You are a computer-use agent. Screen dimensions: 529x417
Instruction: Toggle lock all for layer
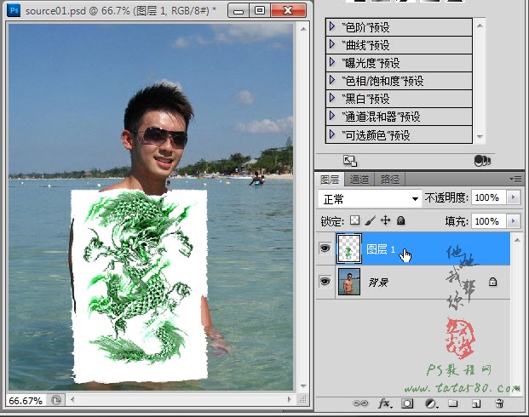(401, 220)
